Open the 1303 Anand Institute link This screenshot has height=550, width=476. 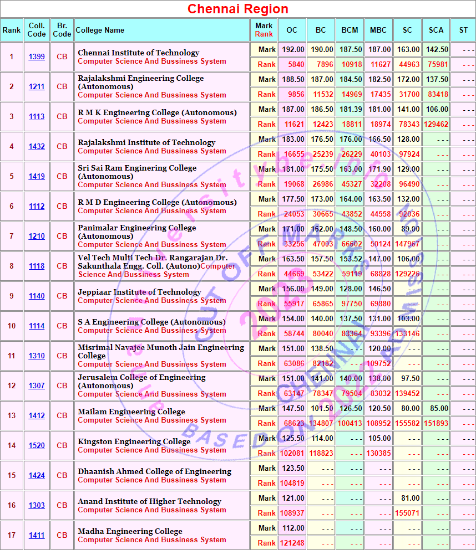37,506
